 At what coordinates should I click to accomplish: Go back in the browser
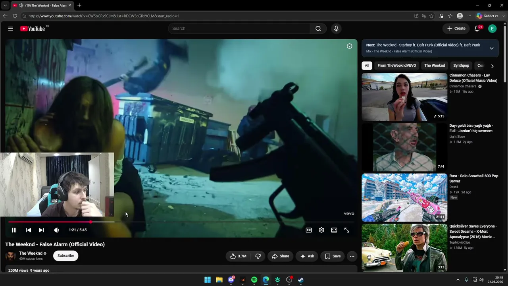(x=5, y=16)
